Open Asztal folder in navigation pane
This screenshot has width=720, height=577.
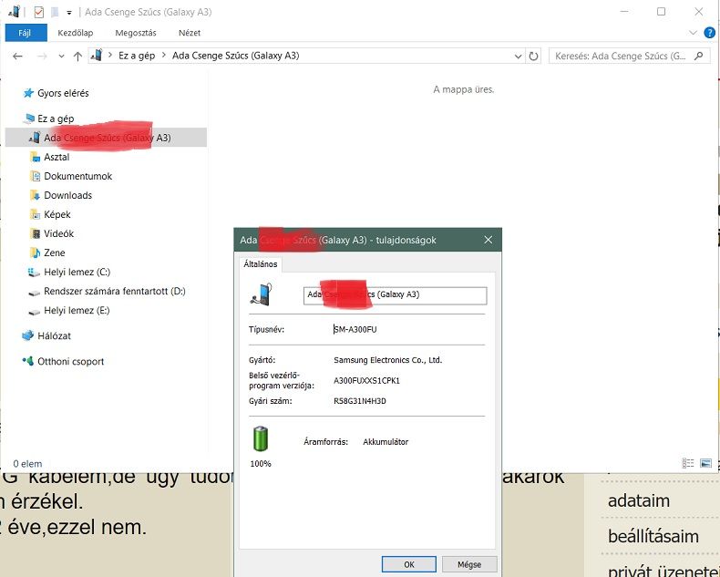57,157
